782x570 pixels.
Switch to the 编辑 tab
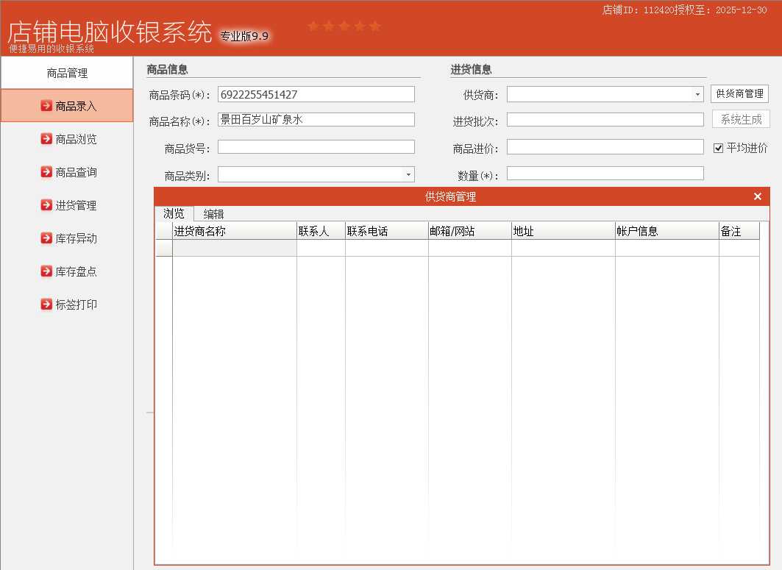(x=213, y=214)
